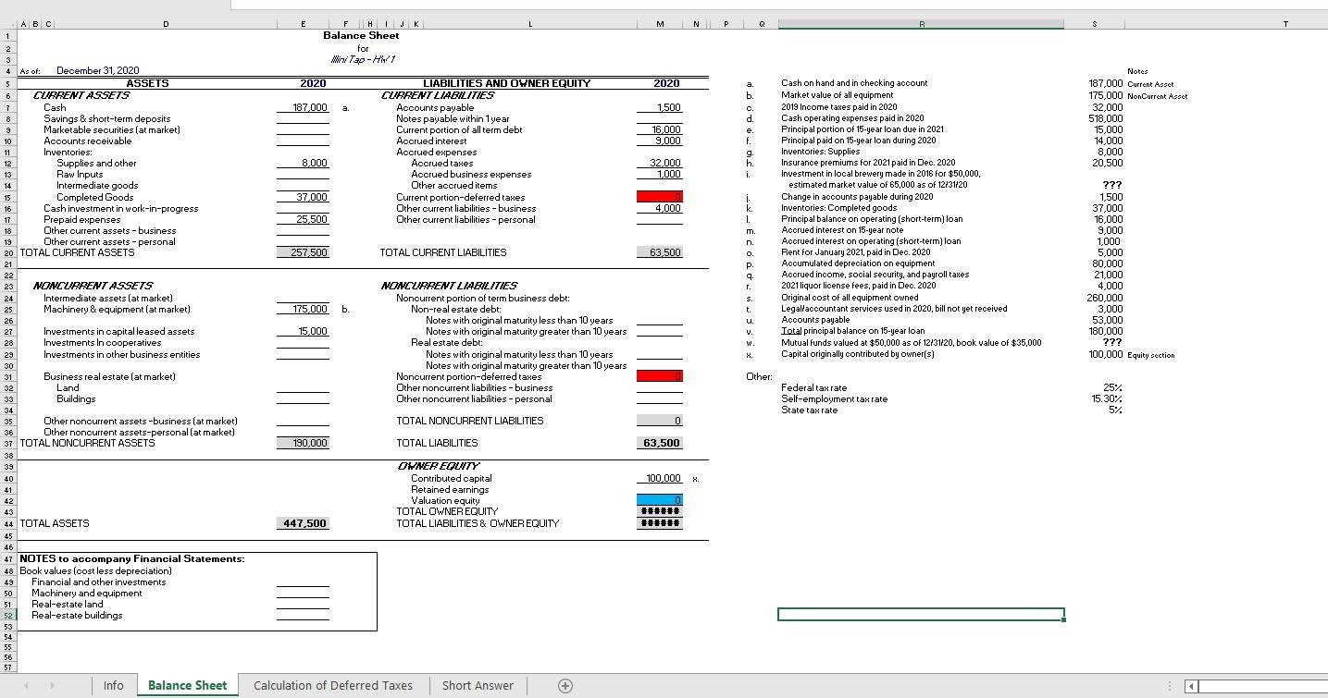Viewport: 1328px width, 698px height.
Task: Switch to the Short Answer sheet tab
Action: pos(478,685)
